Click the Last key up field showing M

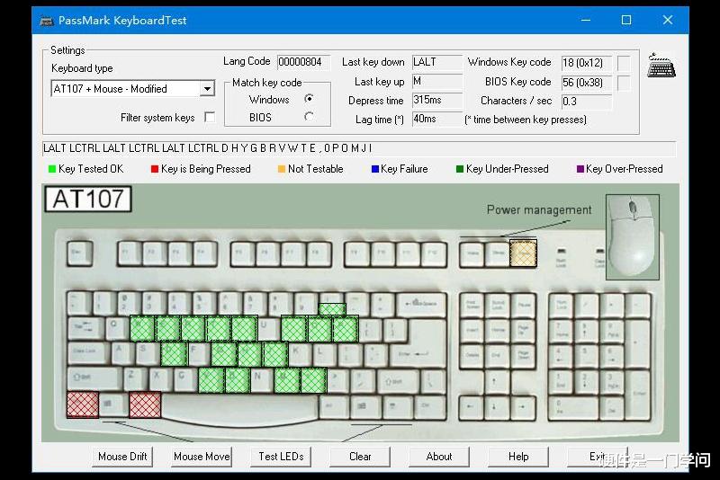[x=436, y=81]
